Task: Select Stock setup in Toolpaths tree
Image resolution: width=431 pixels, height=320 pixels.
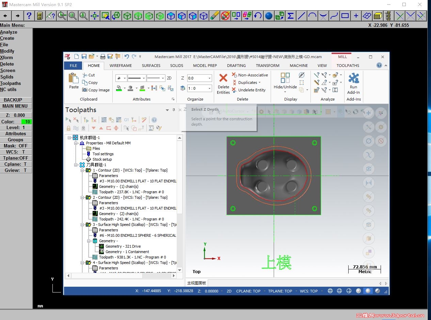Action: click(x=102, y=159)
